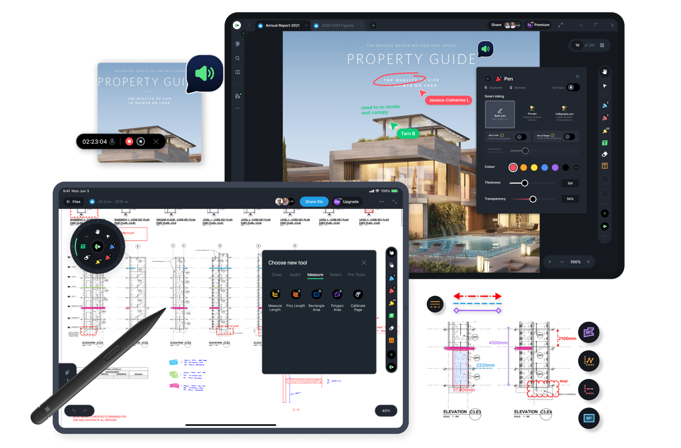Click the Premium account button
This screenshot has width=681, height=448.
pyautogui.click(x=538, y=25)
